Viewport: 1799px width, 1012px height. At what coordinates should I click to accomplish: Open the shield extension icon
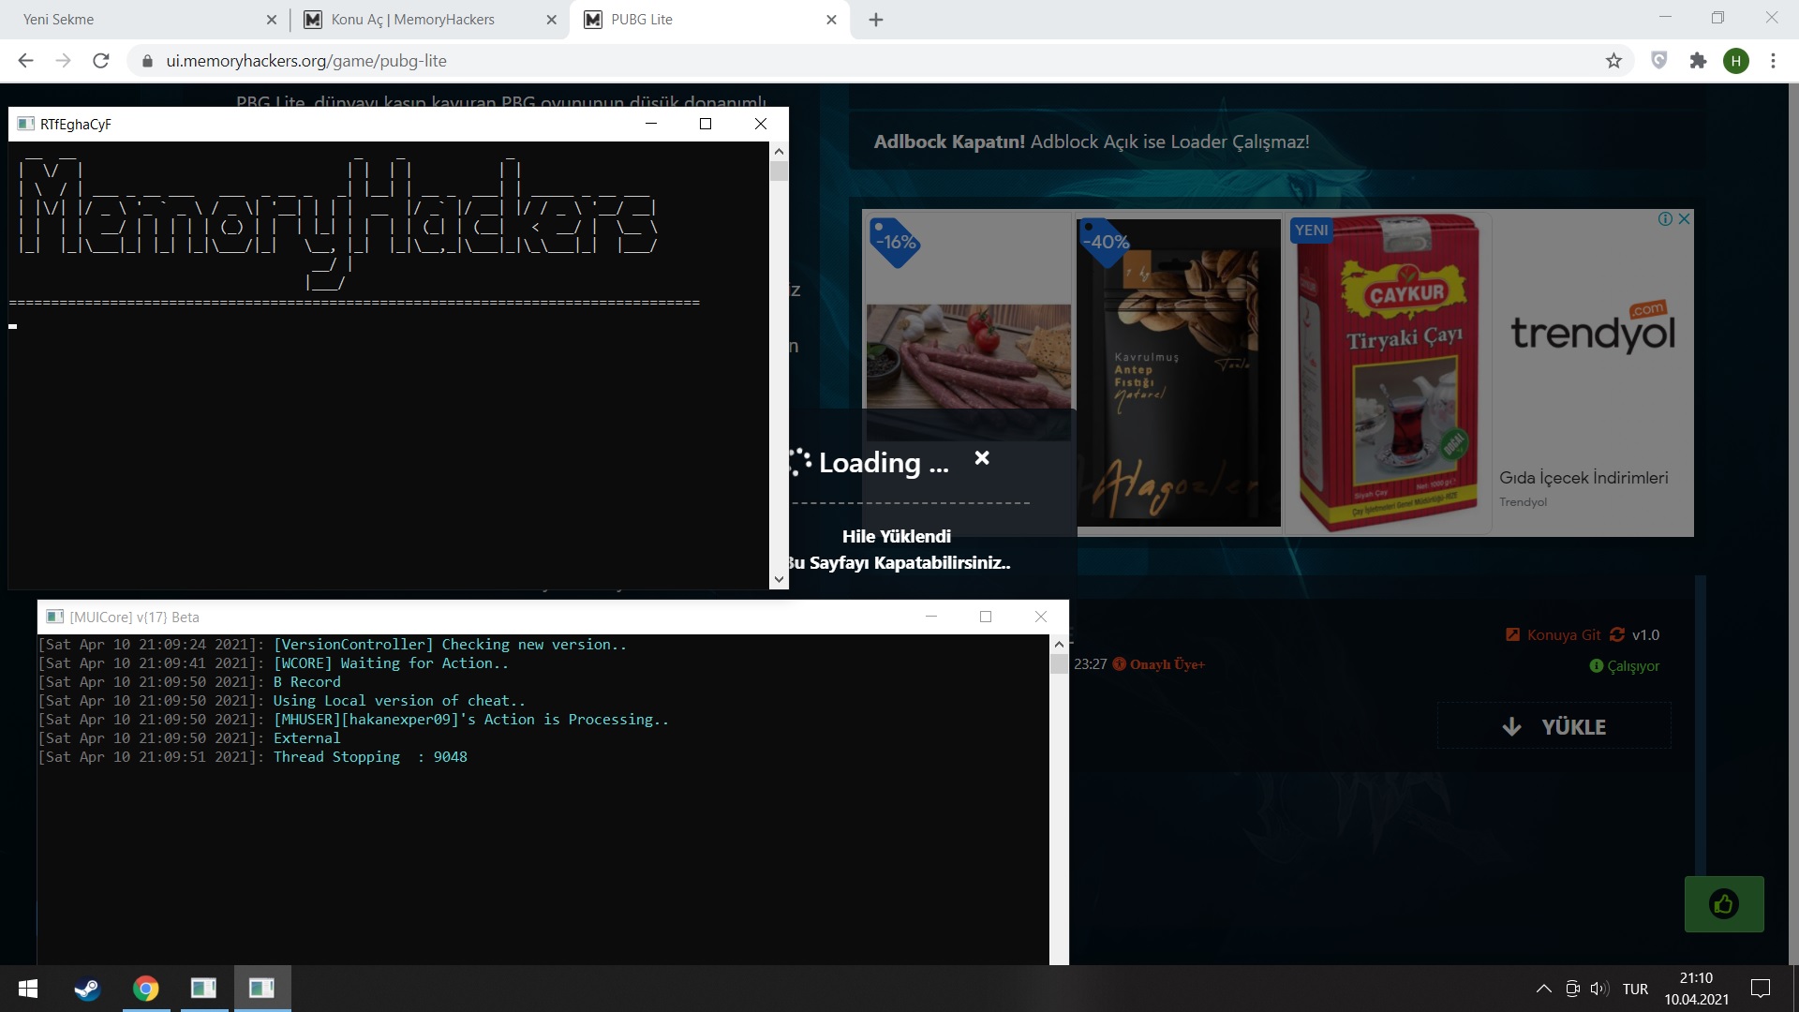coord(1659,61)
